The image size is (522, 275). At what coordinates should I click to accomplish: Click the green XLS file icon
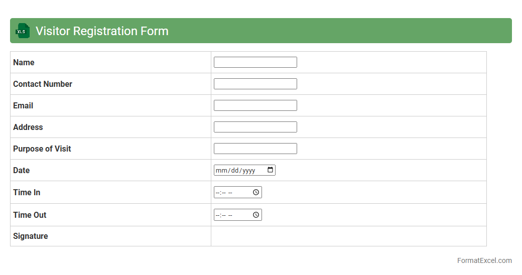click(23, 31)
